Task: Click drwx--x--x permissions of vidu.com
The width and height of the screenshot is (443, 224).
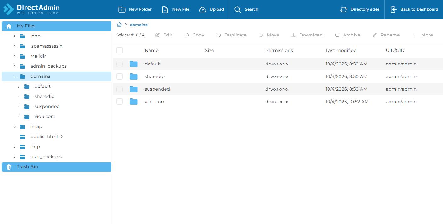Action: [x=277, y=102]
